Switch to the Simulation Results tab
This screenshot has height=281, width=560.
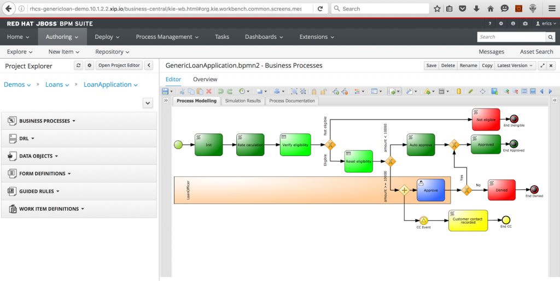pyautogui.click(x=243, y=101)
